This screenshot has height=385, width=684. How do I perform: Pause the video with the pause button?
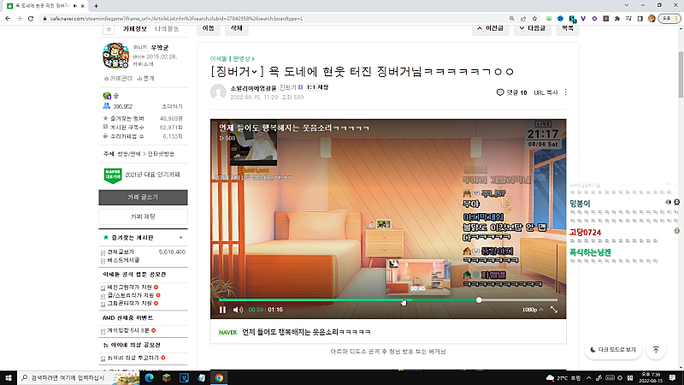(x=222, y=310)
